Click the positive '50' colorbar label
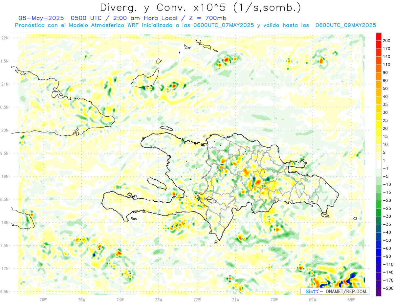Image resolution: width=394 pixels, height=304 pixels. point(385,89)
